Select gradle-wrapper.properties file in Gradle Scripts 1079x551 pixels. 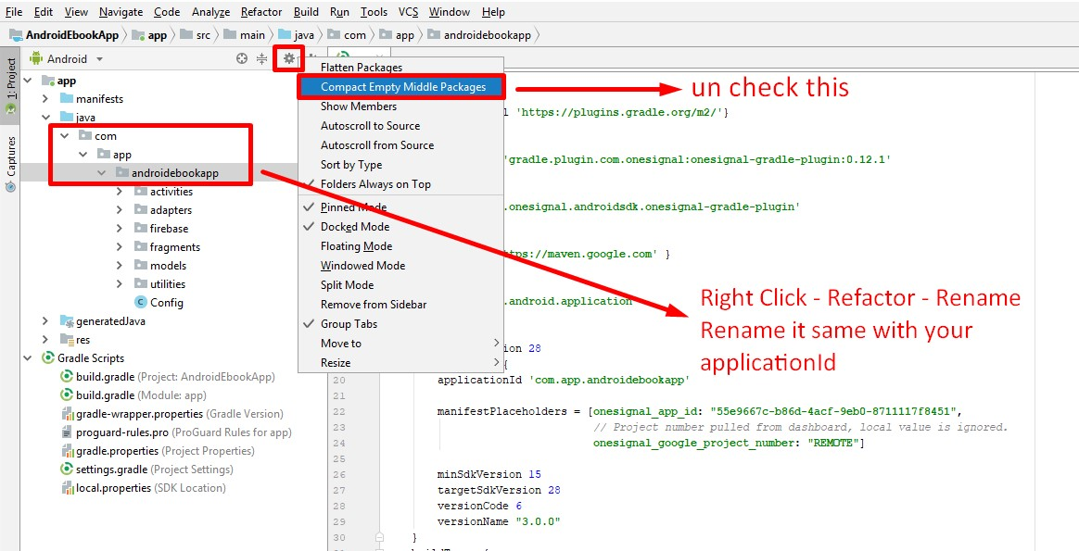tap(139, 414)
